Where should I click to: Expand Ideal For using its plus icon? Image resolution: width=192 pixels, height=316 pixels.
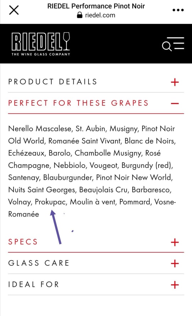175,285
